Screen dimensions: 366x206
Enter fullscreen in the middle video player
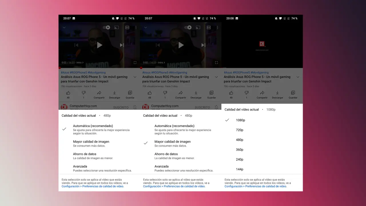pos(216,62)
